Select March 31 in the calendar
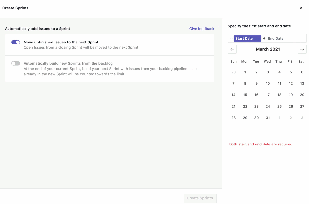The image size is (309, 204). pos(268,118)
